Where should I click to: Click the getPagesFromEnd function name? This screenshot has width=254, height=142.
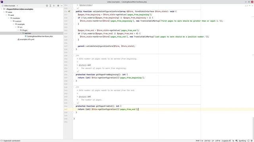(104, 106)
